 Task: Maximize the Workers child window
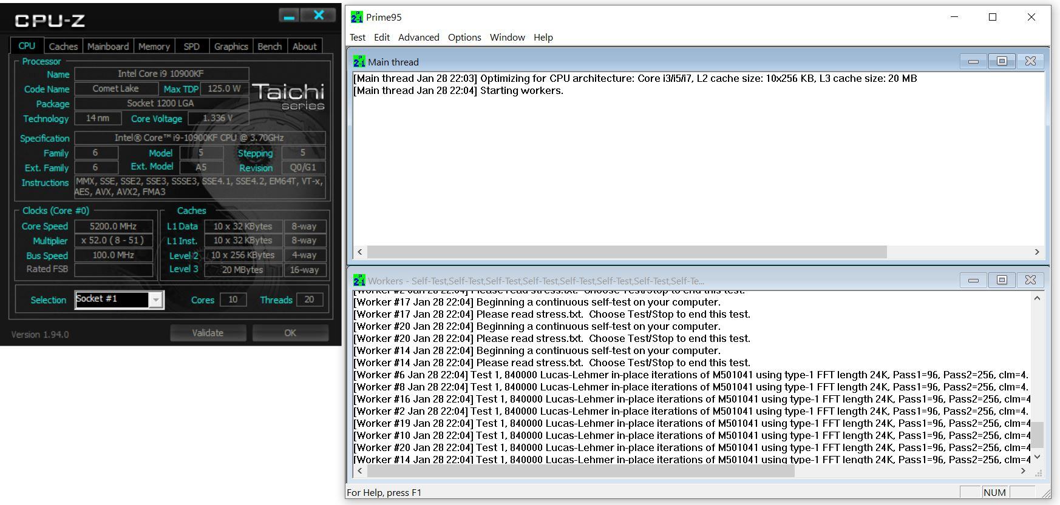(x=1002, y=280)
